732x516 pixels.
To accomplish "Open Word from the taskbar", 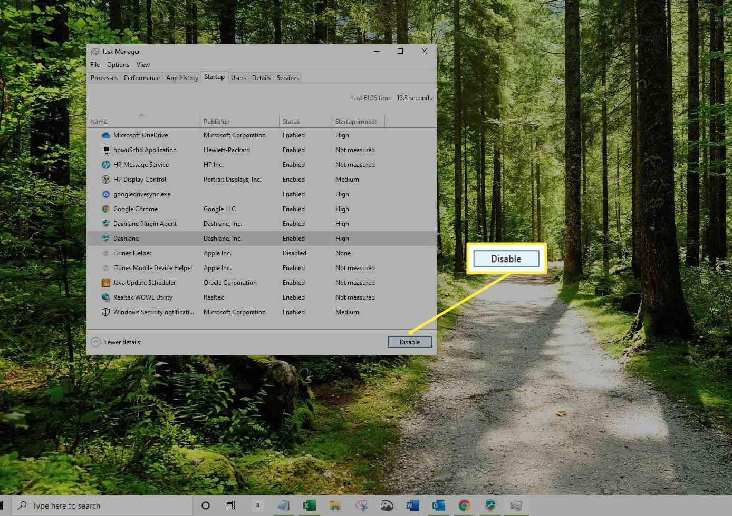I will 412,505.
